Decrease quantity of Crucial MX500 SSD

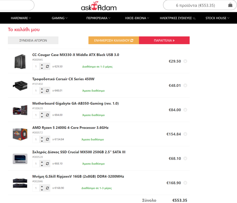[x=42, y=166]
